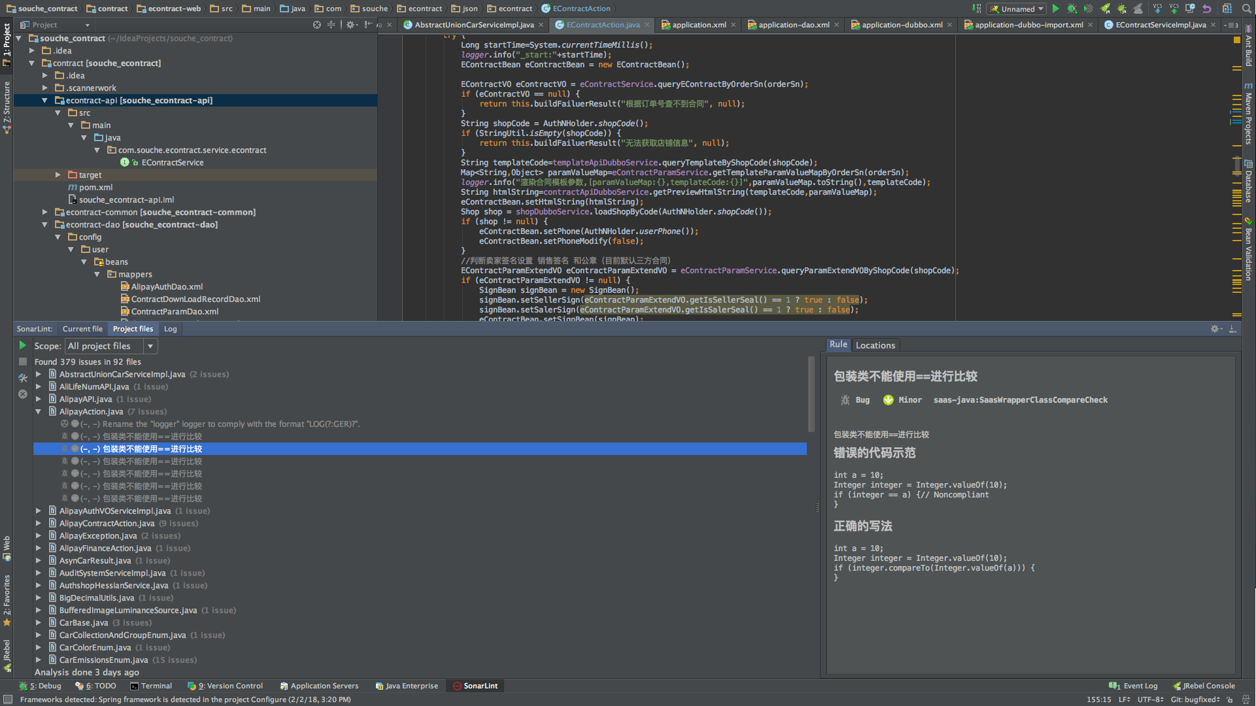Screen dimensions: 1256x706
Task: Click the SonarLint issues list scrollbar
Action: pyautogui.click(x=811, y=394)
